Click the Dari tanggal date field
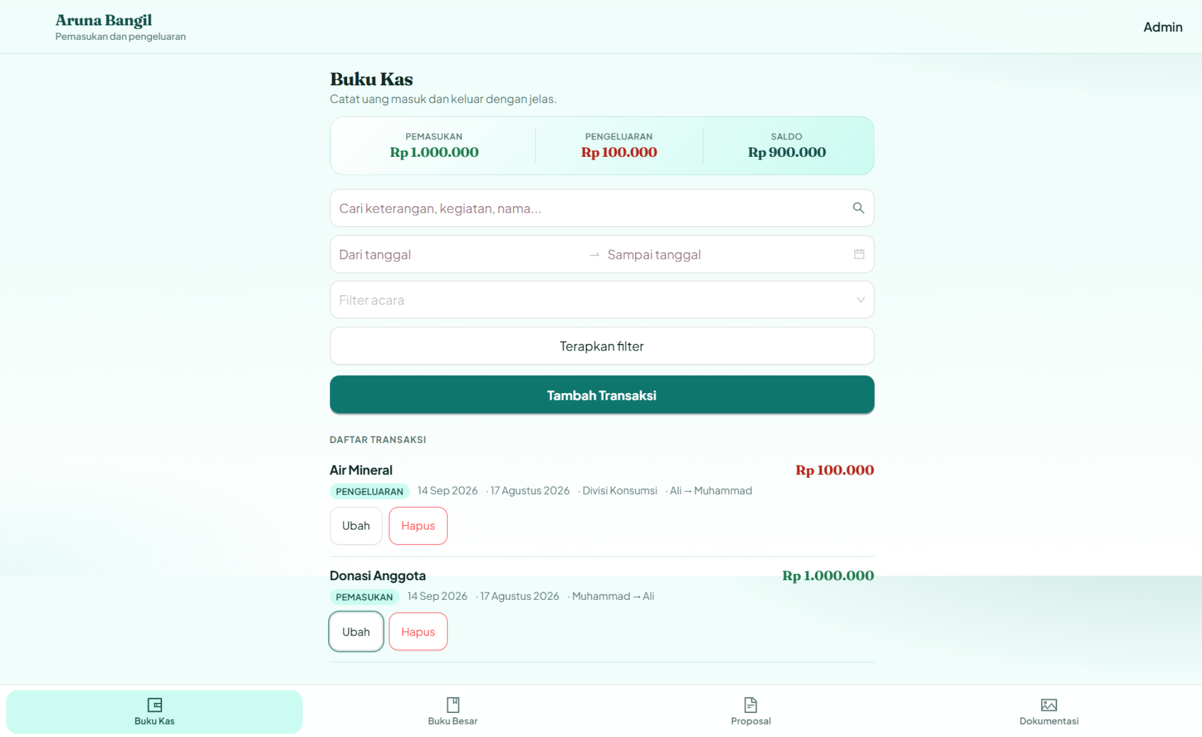Image resolution: width=1202 pixels, height=737 pixels. [460, 255]
